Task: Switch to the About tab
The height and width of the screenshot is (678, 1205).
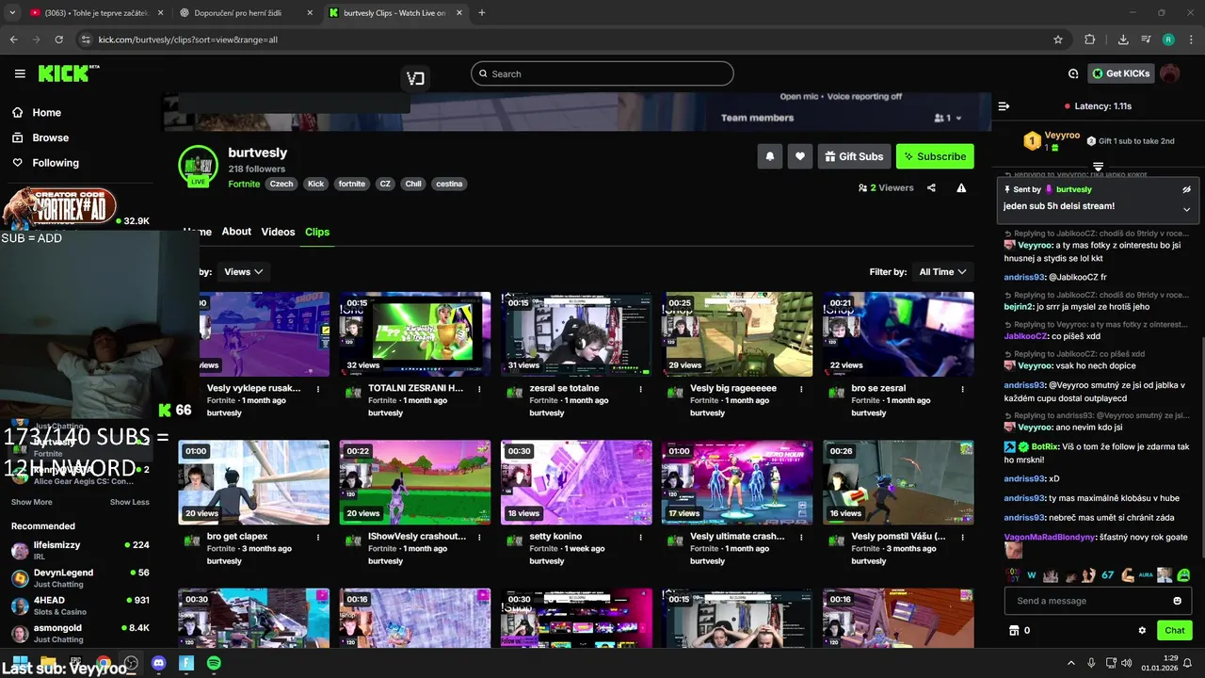Action: [x=236, y=232]
